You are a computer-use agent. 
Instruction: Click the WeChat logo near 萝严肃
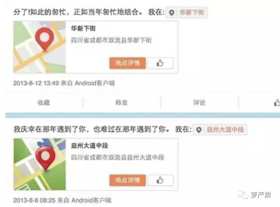(x=243, y=195)
